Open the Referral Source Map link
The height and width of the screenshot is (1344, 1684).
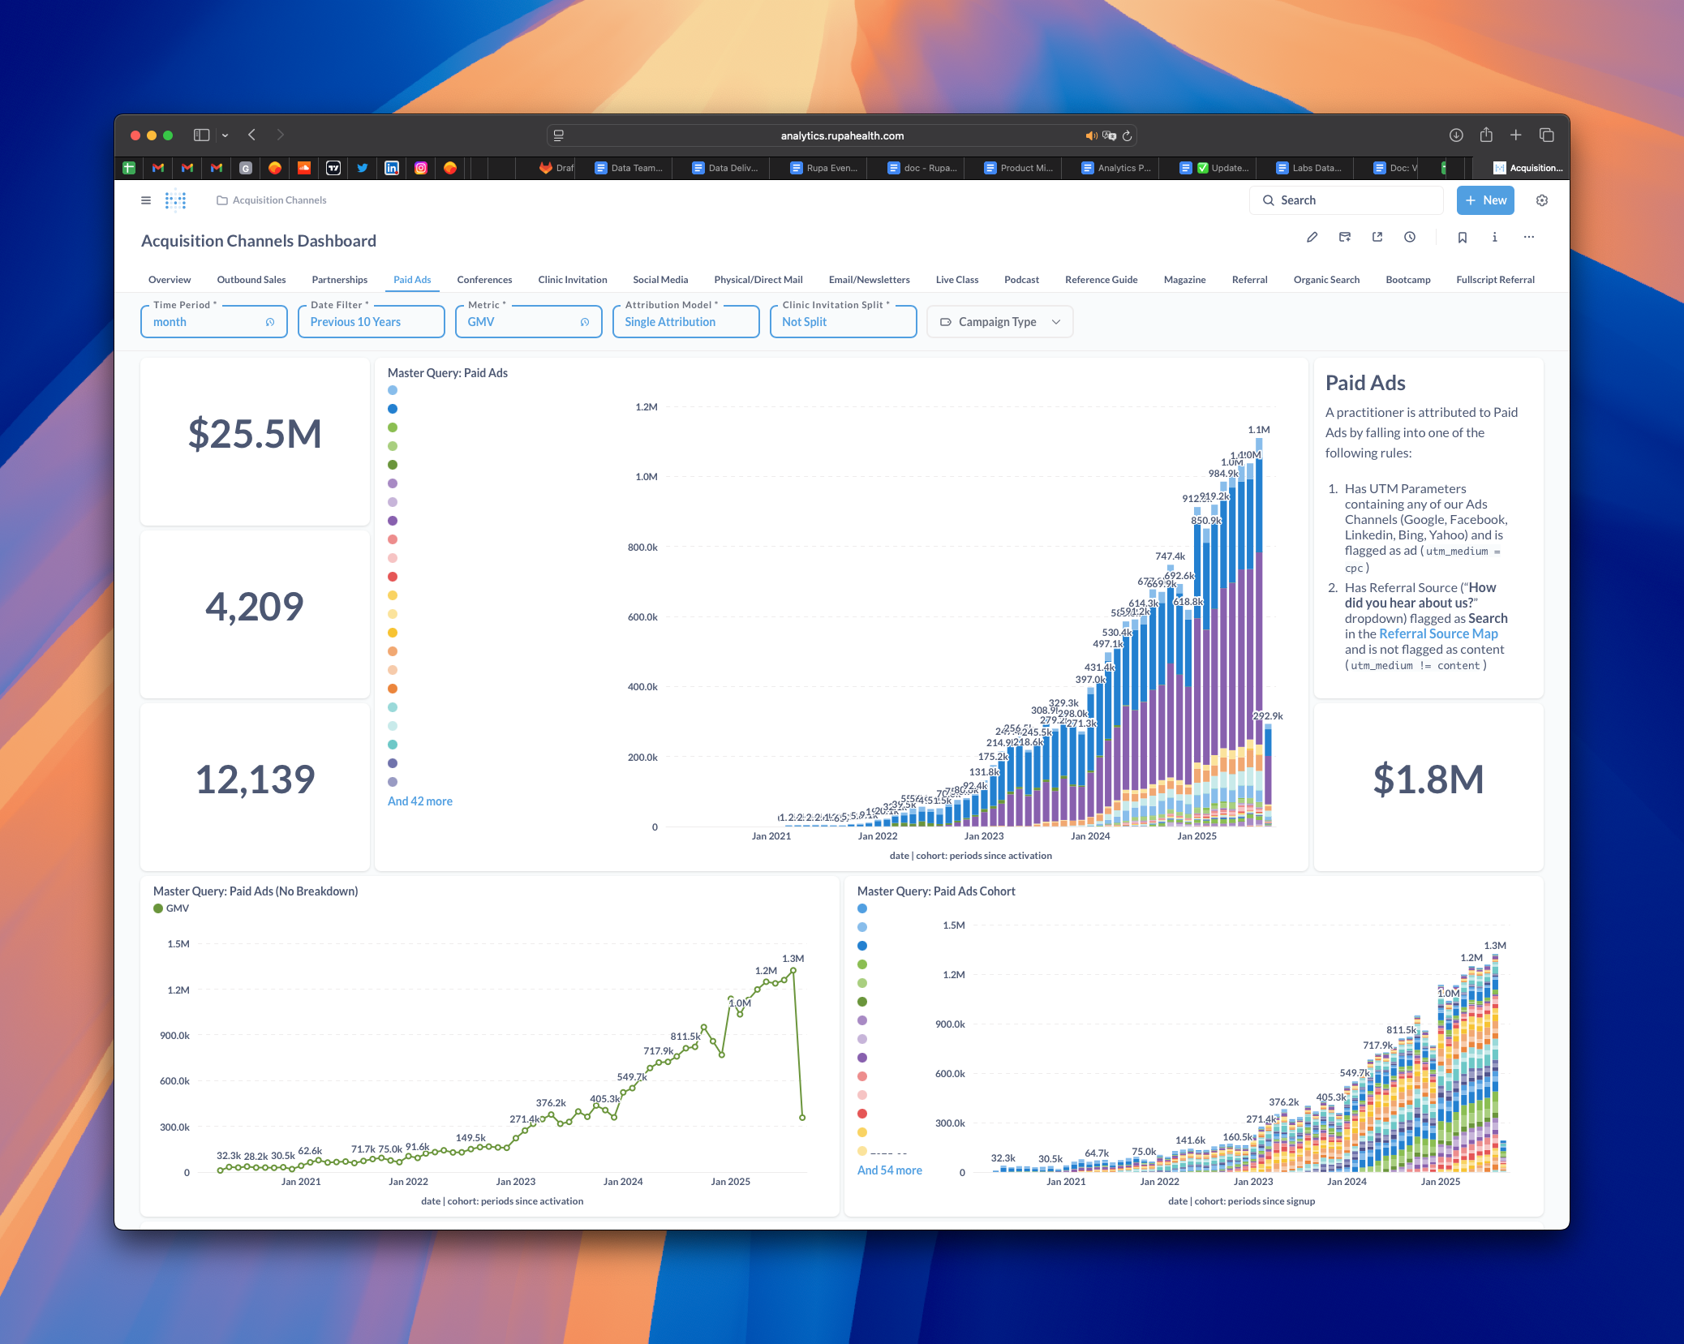tap(1437, 633)
